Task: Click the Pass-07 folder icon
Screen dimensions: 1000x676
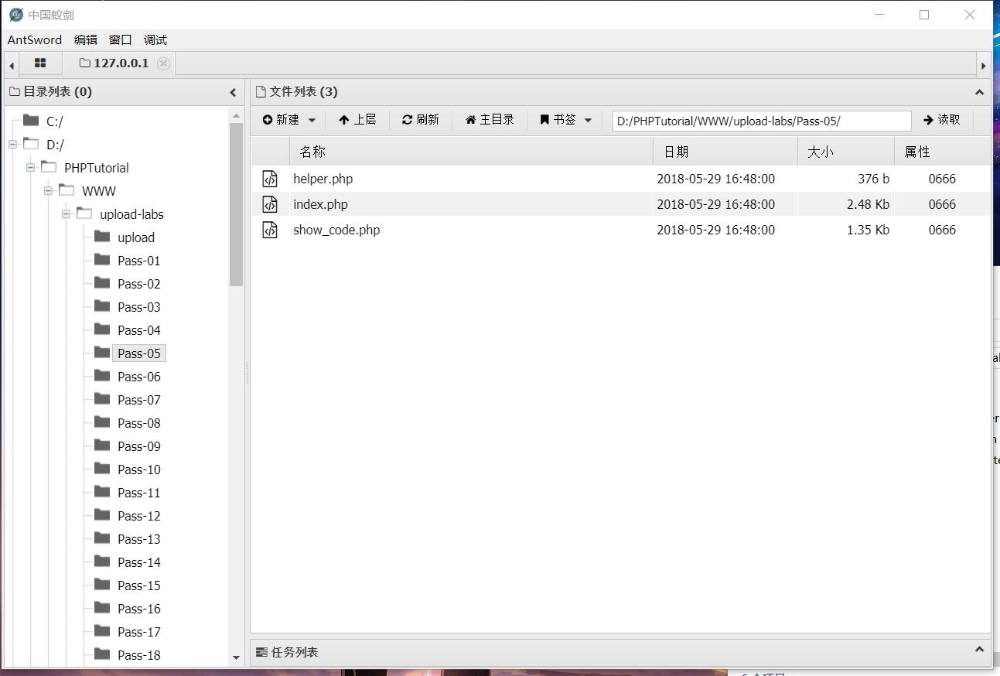Action: (102, 398)
